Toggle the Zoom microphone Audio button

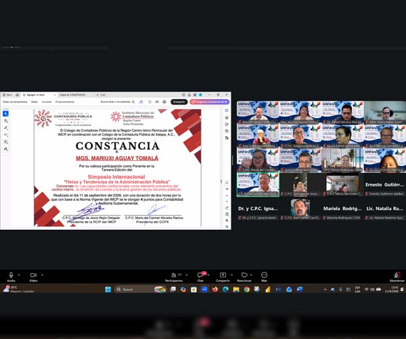pos(11,277)
